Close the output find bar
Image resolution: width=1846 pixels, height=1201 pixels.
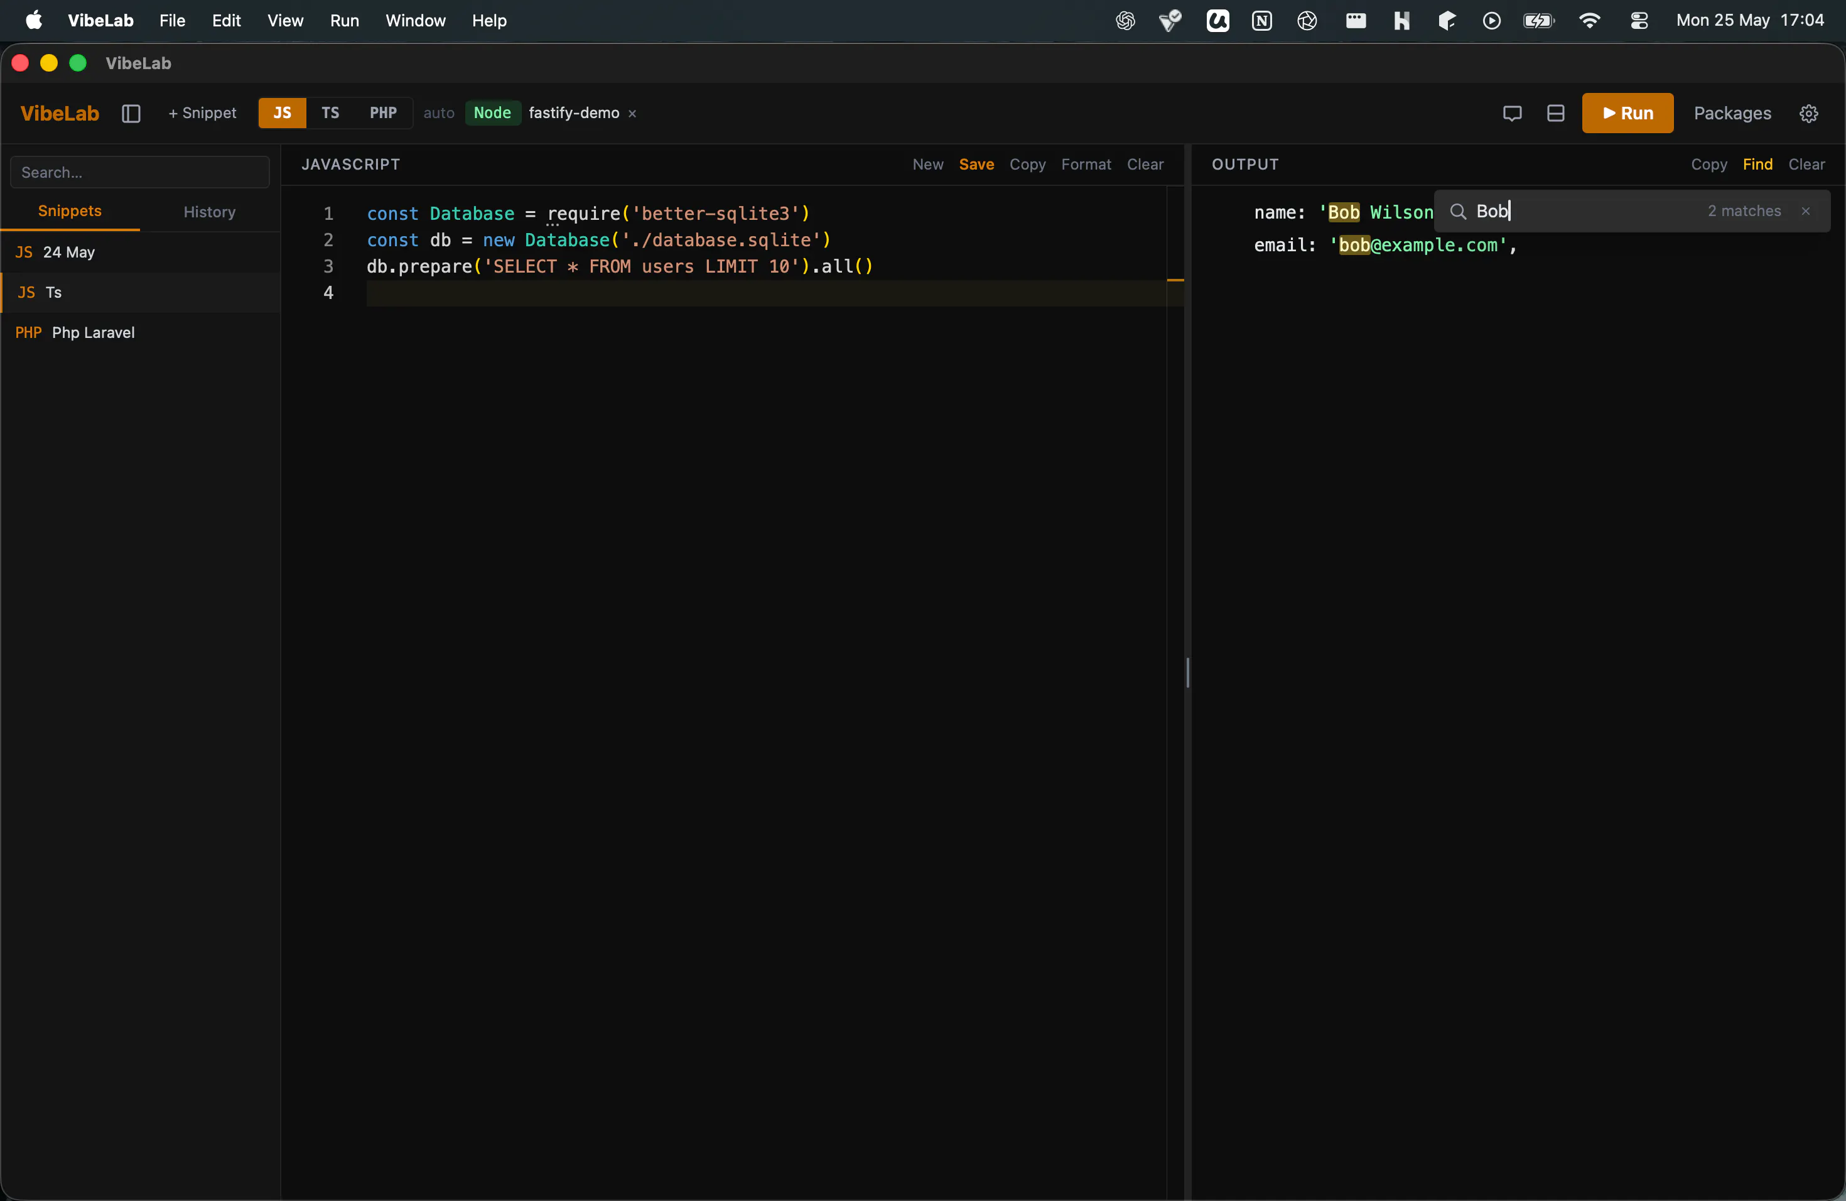point(1806,211)
